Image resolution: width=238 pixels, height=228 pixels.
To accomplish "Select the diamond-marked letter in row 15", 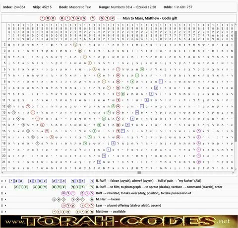I will [x=23, y=125].
